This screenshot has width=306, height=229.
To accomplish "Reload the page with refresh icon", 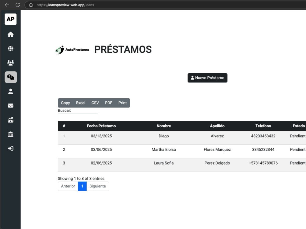I will pyautogui.click(x=18, y=5).
